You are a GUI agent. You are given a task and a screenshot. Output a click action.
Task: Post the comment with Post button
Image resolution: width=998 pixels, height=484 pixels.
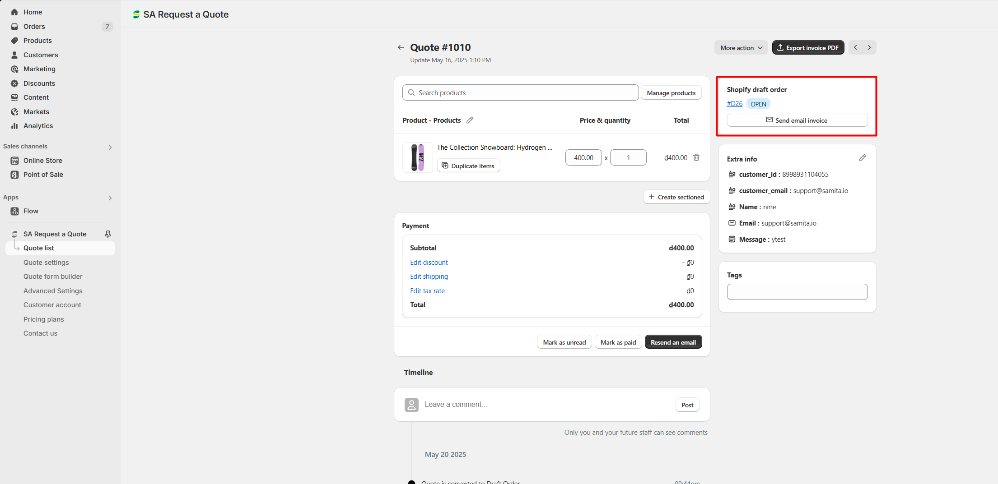coord(687,405)
